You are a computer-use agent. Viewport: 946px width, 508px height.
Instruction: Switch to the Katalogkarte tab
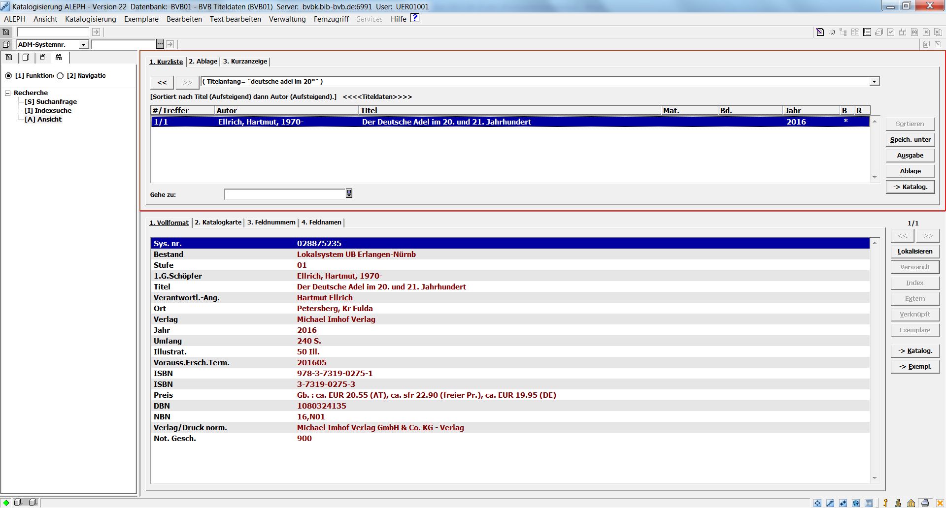(x=218, y=222)
